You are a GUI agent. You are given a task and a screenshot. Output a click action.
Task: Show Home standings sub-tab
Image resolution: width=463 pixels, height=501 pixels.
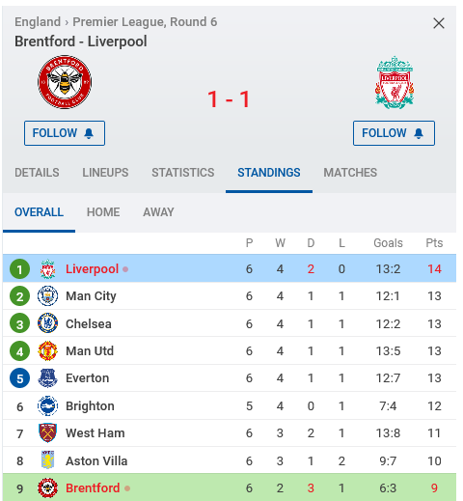[x=103, y=212]
